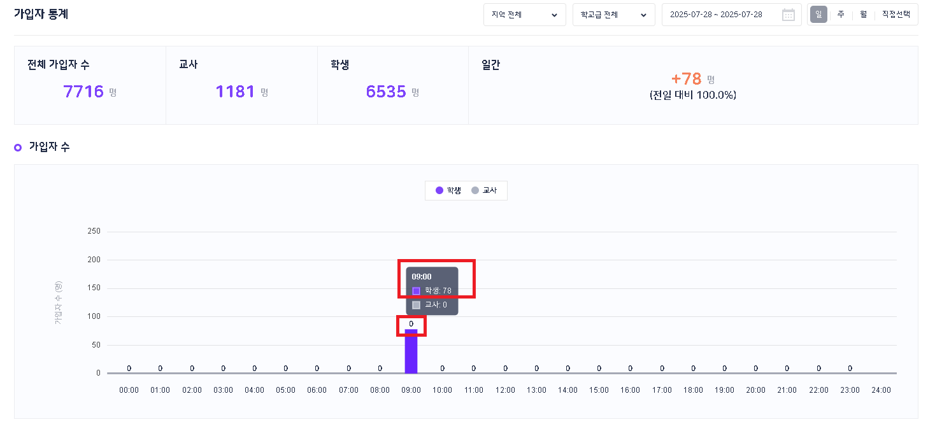Select the 일 daily period tab
The width and height of the screenshot is (928, 429).
(818, 15)
